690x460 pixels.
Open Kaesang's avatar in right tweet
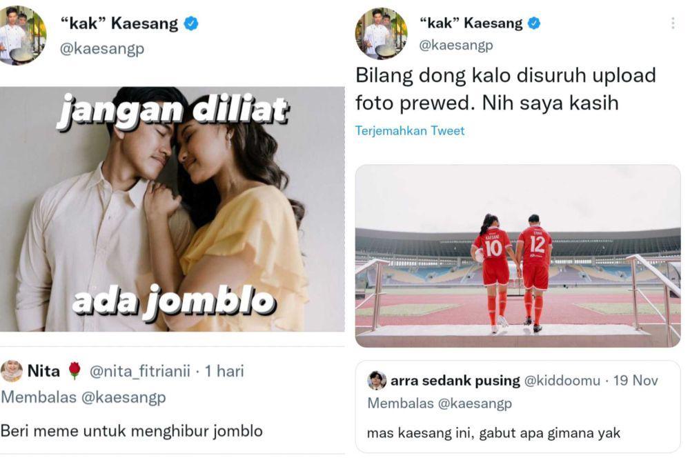click(381, 33)
